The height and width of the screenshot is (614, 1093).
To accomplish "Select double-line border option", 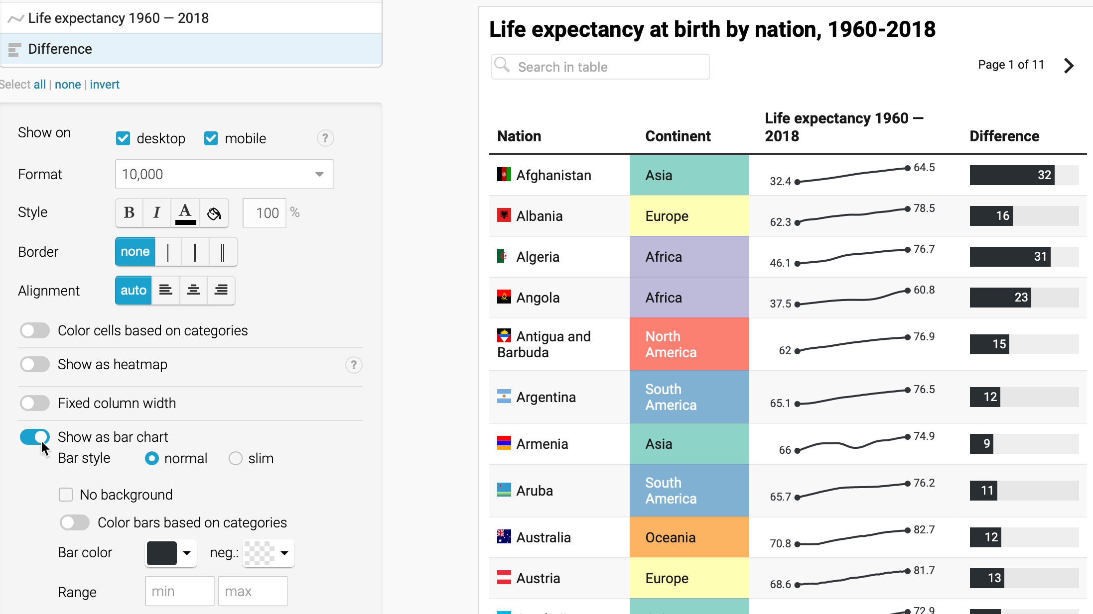I will click(x=223, y=252).
